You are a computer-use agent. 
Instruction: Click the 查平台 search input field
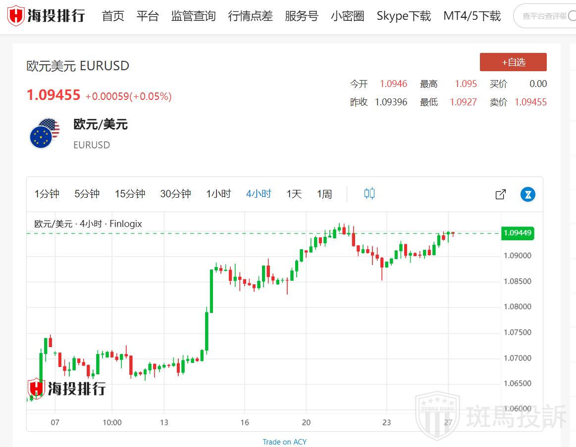545,16
